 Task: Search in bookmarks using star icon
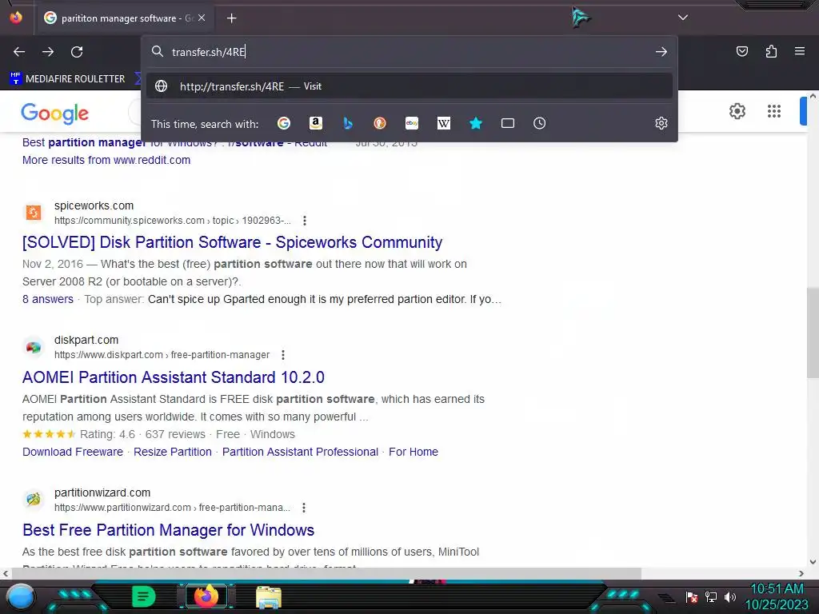(x=475, y=123)
